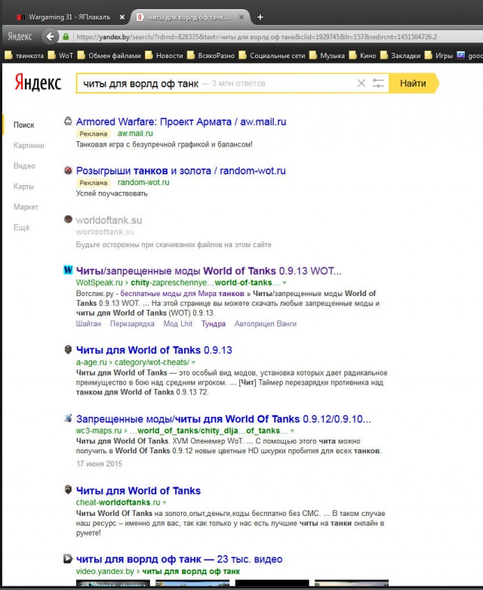Click the Найти search button
The height and width of the screenshot is (590, 483).
click(413, 83)
